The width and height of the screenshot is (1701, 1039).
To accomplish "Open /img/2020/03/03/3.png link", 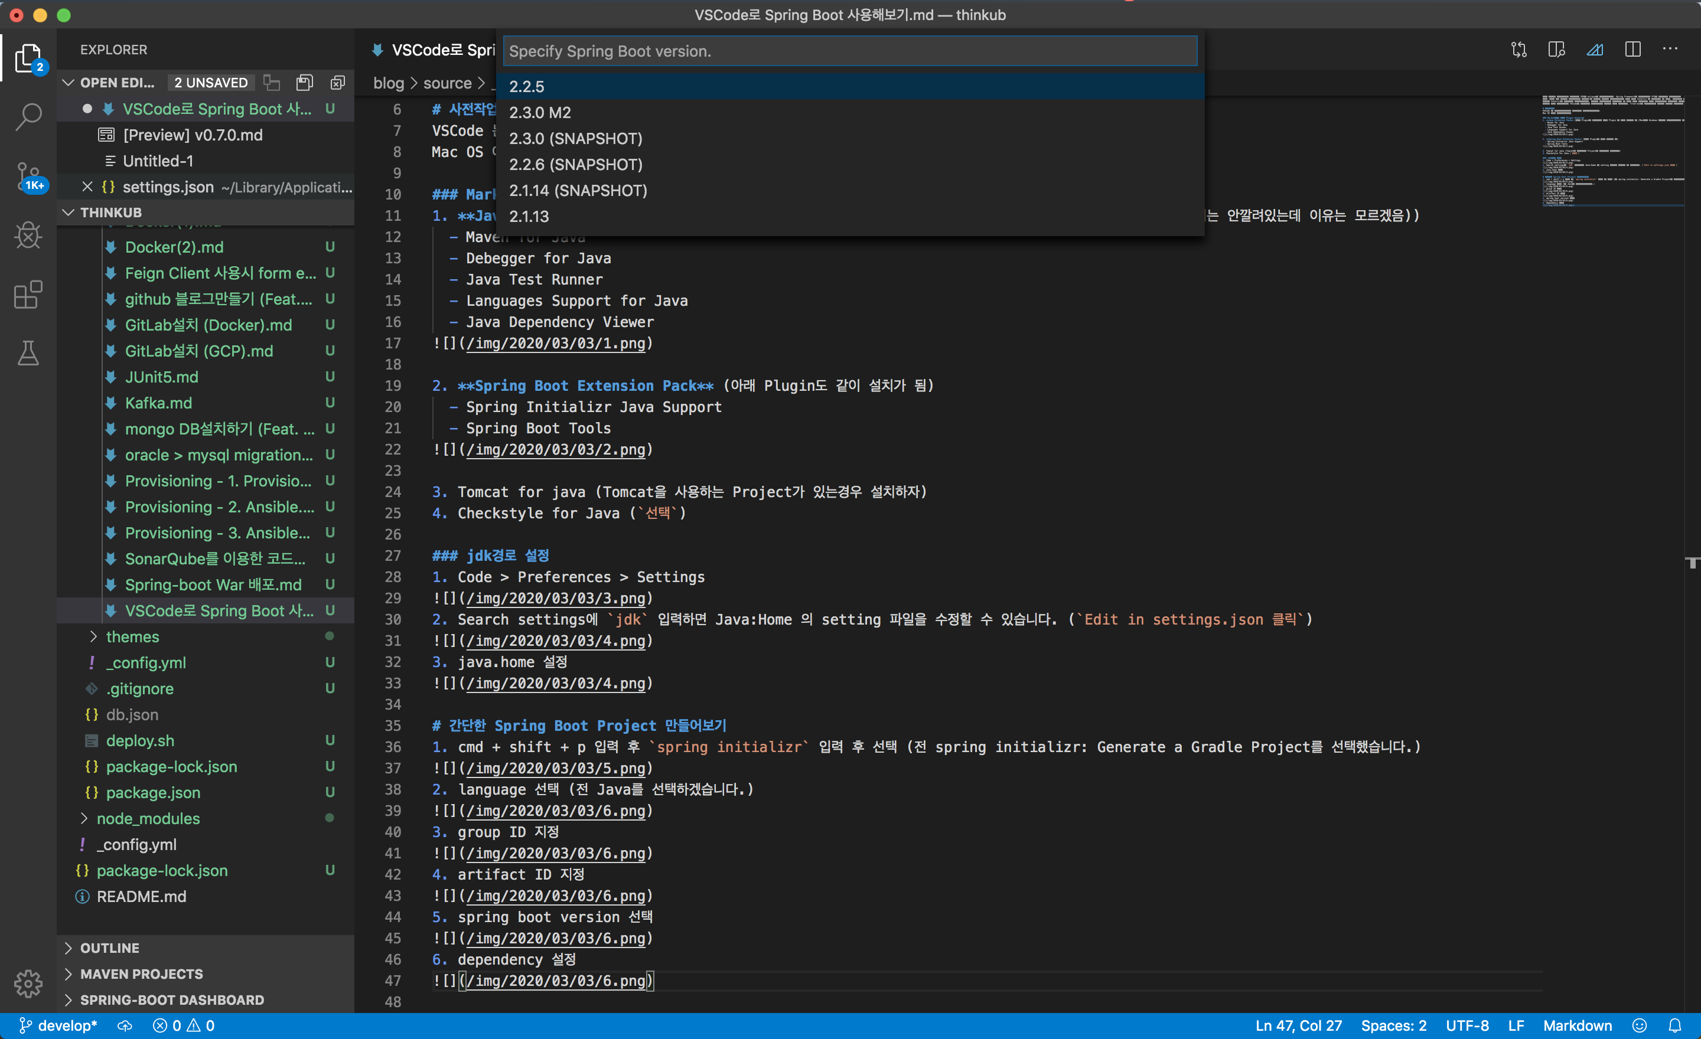I will coord(556,598).
